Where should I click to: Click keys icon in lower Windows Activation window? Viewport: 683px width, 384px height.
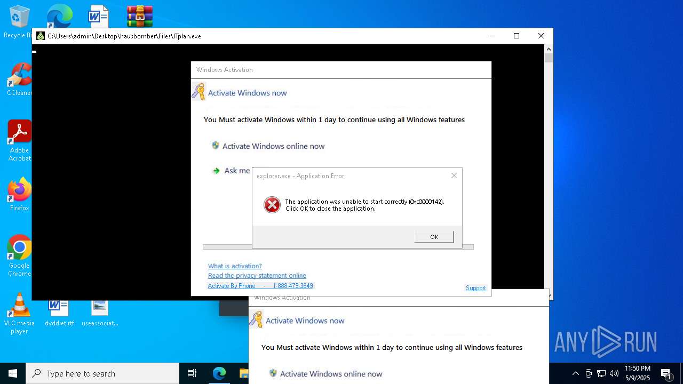click(256, 319)
